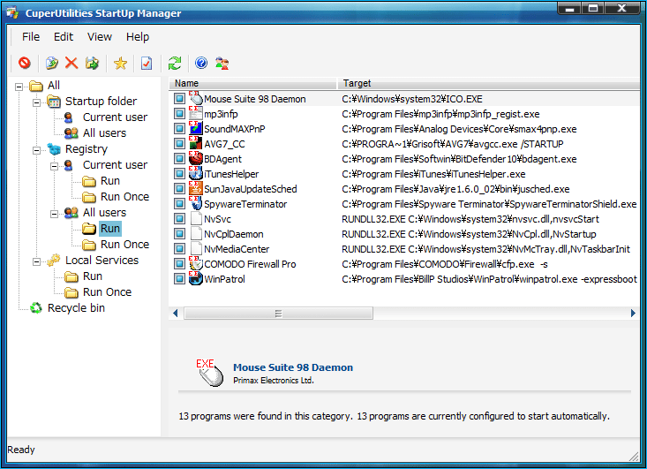Click the scroll left arrow
The width and height of the screenshot is (647, 469).
point(176,314)
